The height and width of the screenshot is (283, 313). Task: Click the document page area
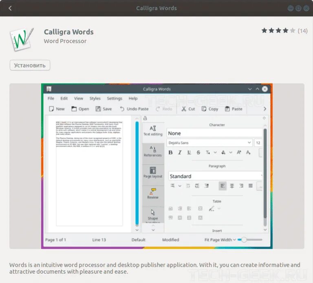tap(89, 174)
